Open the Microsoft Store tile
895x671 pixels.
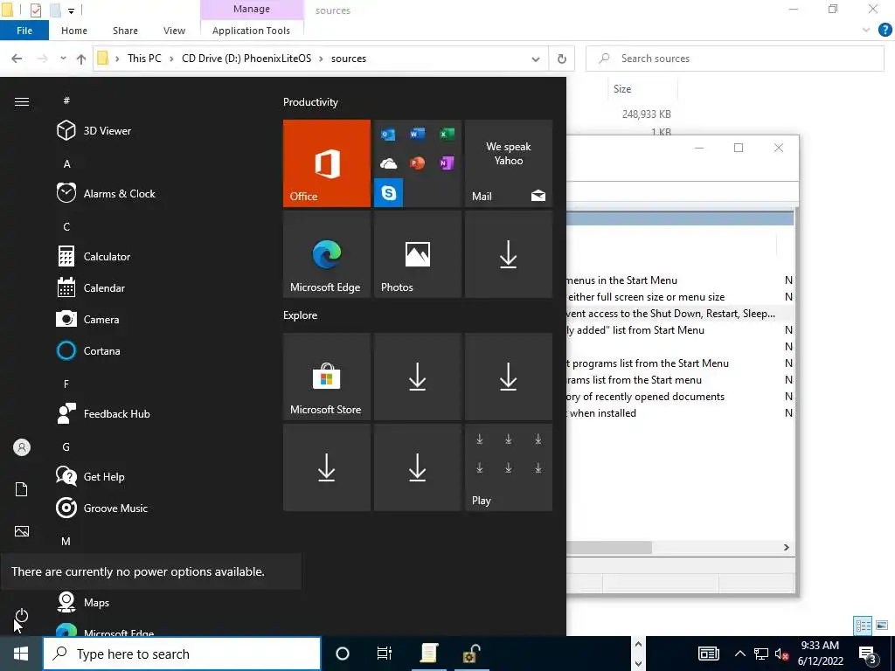pos(327,377)
